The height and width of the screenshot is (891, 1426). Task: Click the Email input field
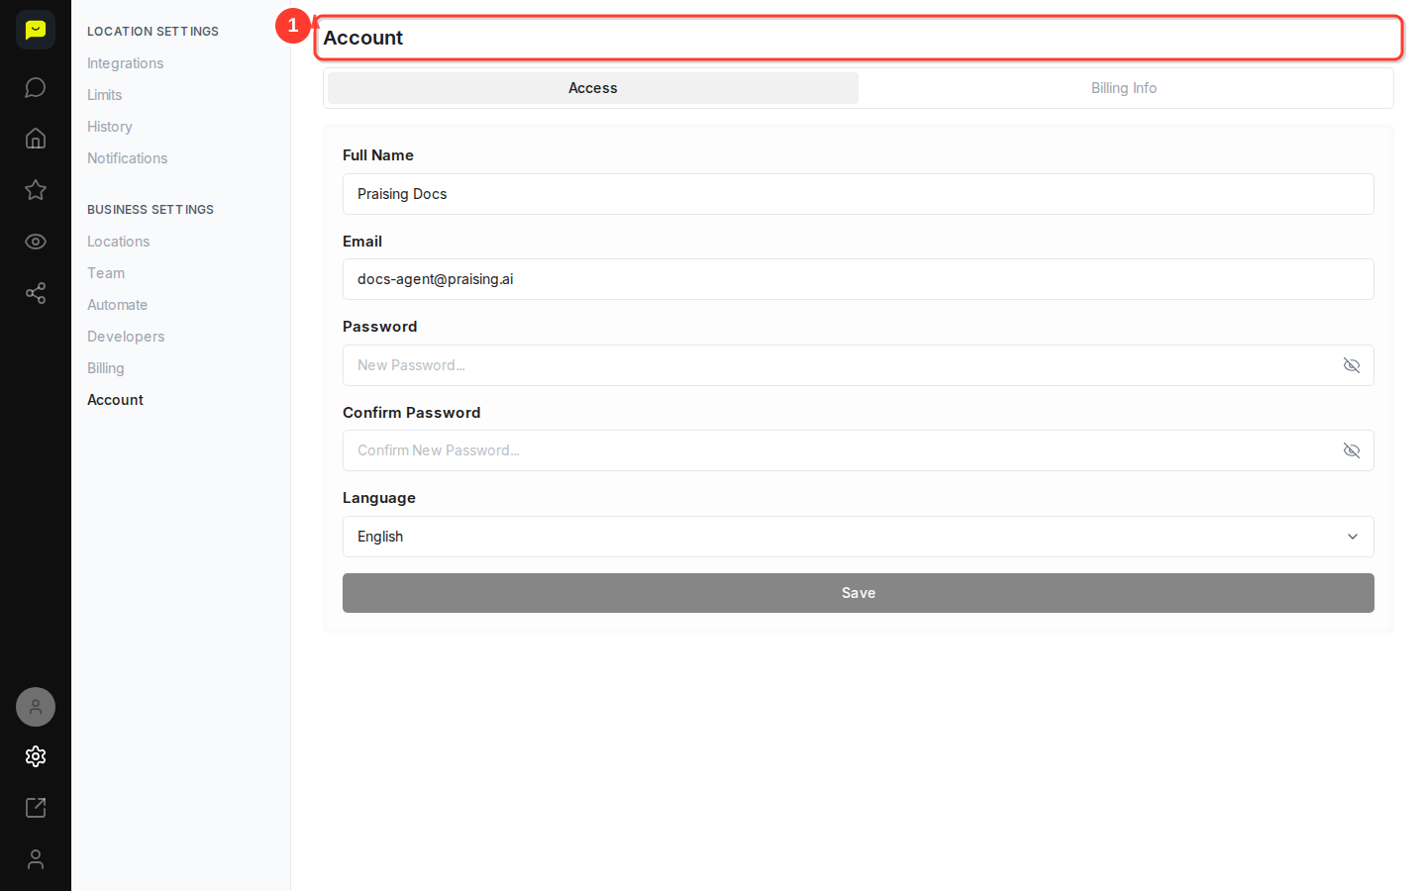click(859, 279)
